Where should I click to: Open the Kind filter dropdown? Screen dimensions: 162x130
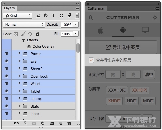tap(18, 16)
